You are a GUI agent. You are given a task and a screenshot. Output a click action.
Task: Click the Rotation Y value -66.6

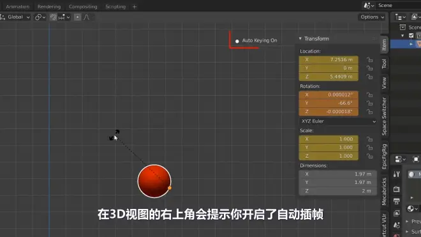[x=329, y=103]
